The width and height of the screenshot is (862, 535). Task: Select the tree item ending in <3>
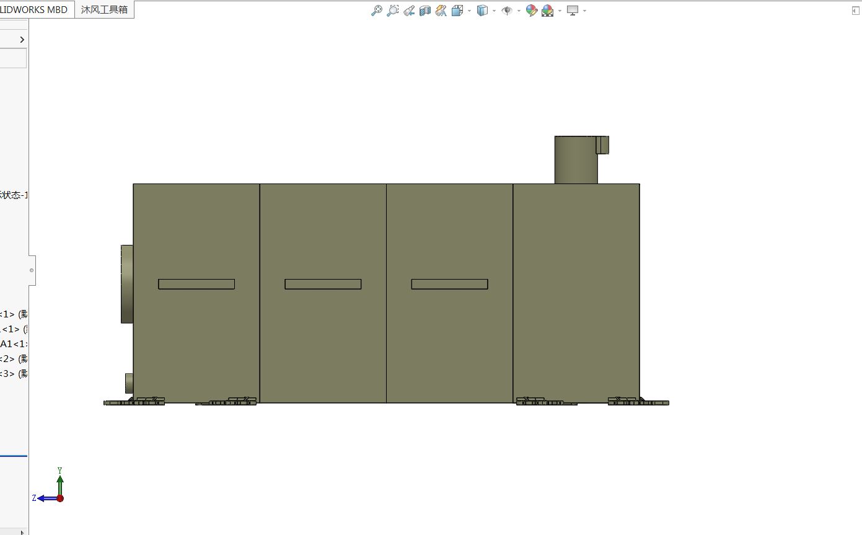click(x=14, y=373)
